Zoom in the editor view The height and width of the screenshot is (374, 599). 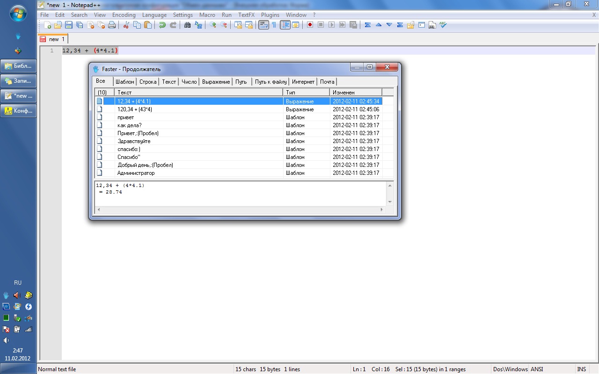pyautogui.click(x=213, y=25)
